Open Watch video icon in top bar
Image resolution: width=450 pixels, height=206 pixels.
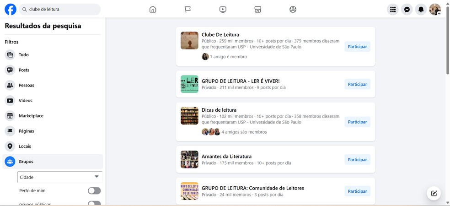223,10
